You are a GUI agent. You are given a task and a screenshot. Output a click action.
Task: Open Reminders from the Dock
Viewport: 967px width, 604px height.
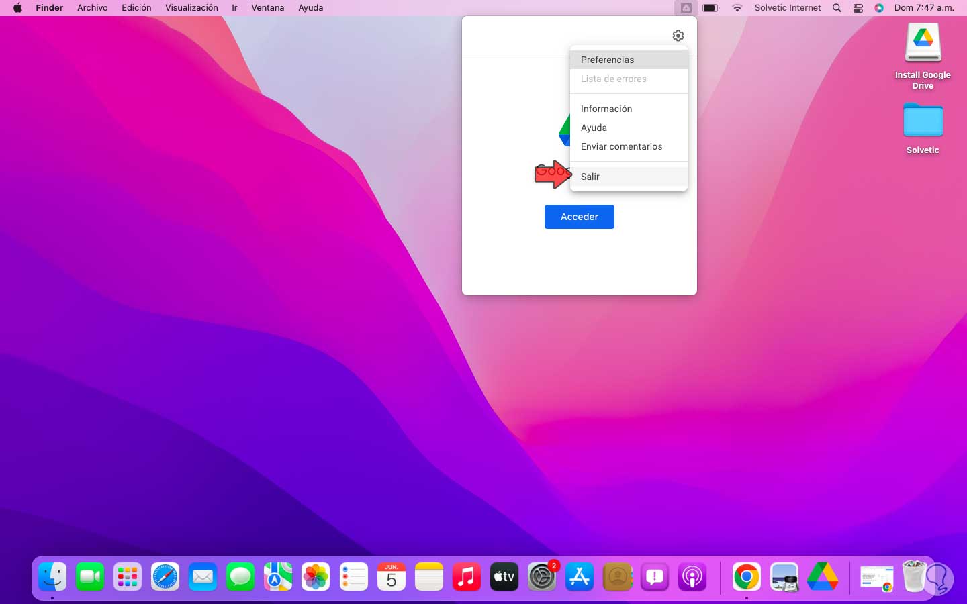click(353, 576)
